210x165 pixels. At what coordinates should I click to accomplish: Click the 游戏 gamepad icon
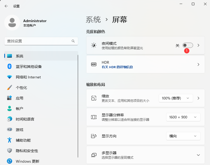tap(10, 129)
